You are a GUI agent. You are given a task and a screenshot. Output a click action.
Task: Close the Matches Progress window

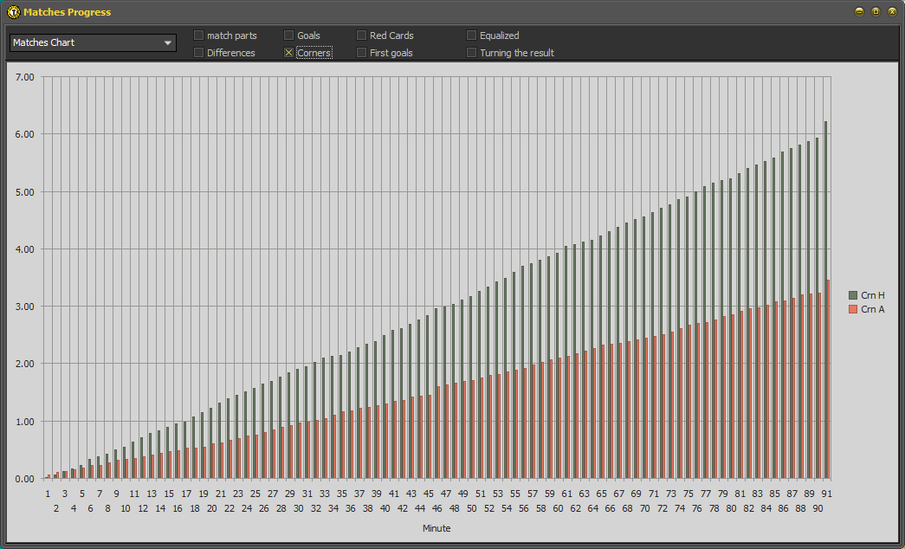tap(892, 12)
